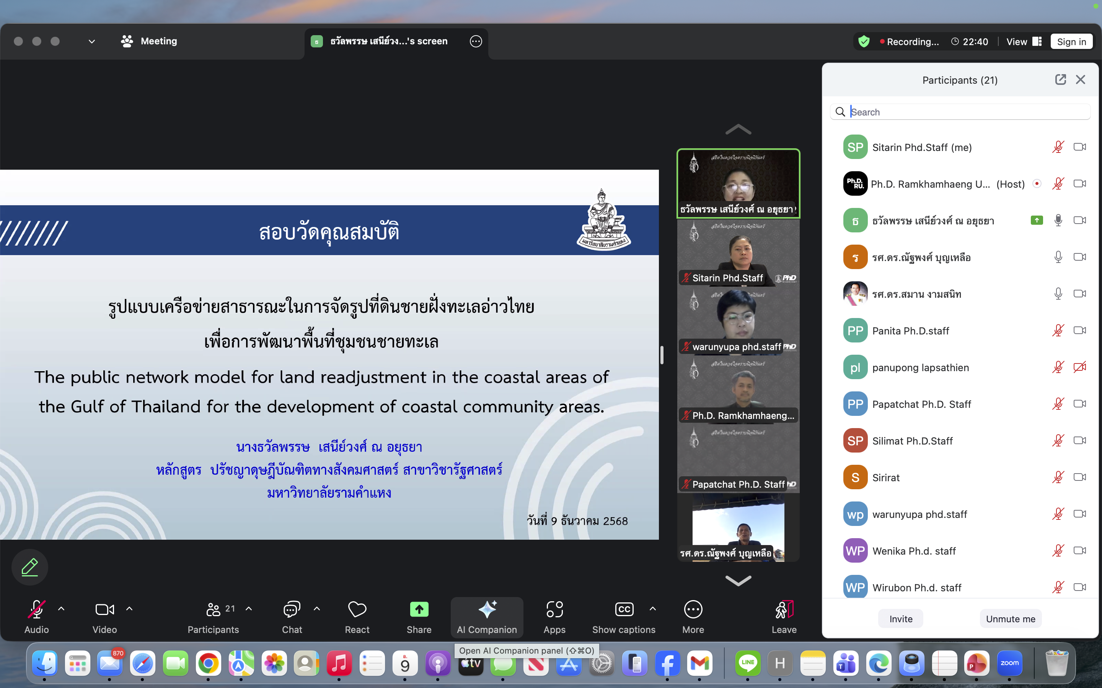Click the green Share screen icon

(419, 610)
